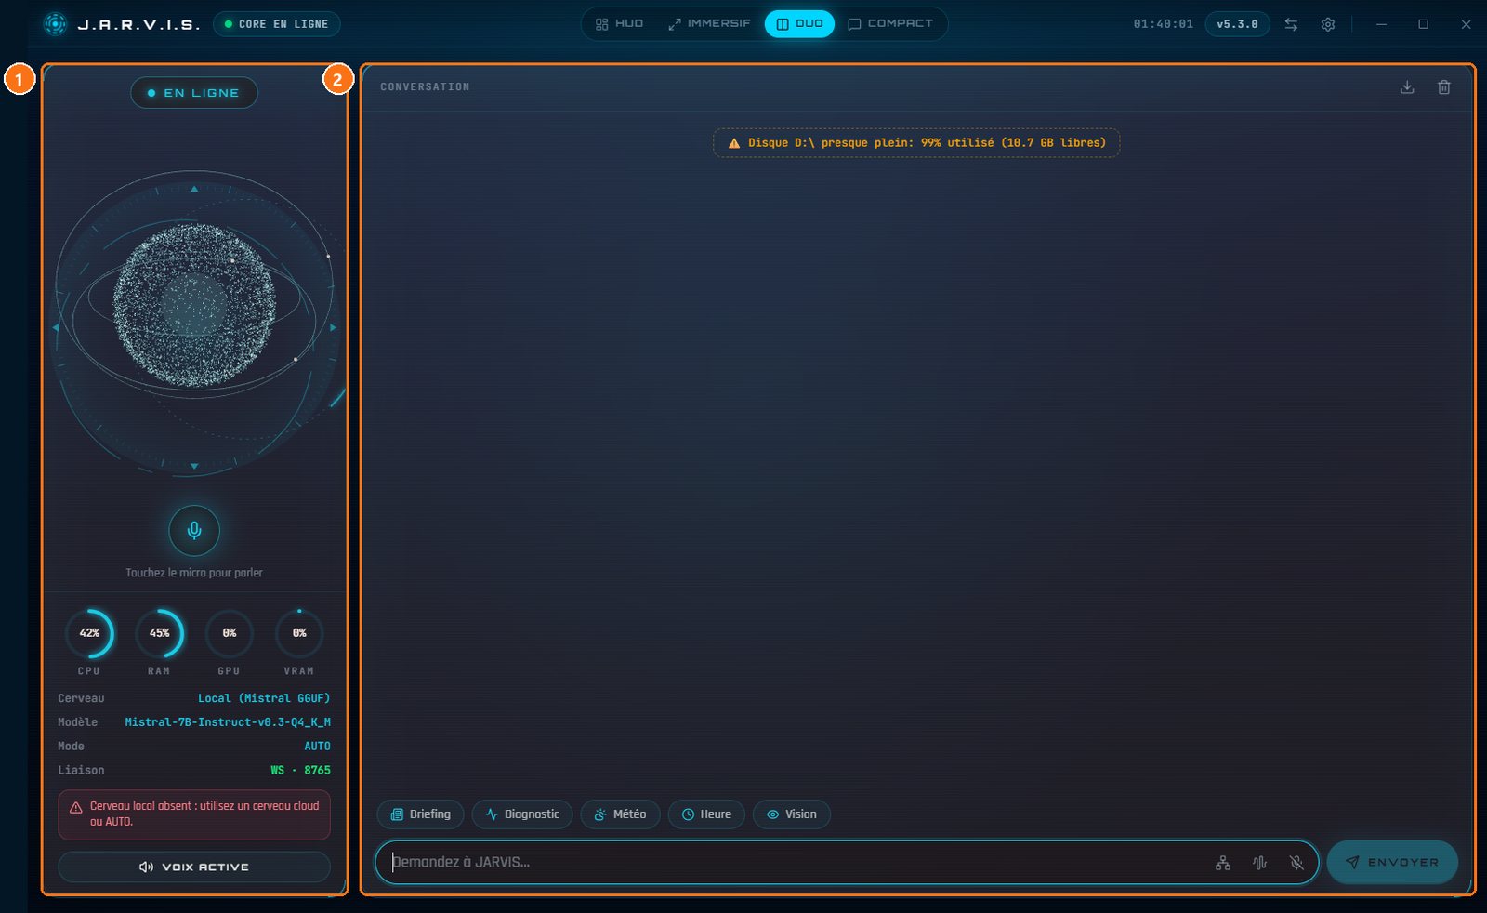Switch to the HUD layout tab
This screenshot has height=913, width=1487.
619,24
